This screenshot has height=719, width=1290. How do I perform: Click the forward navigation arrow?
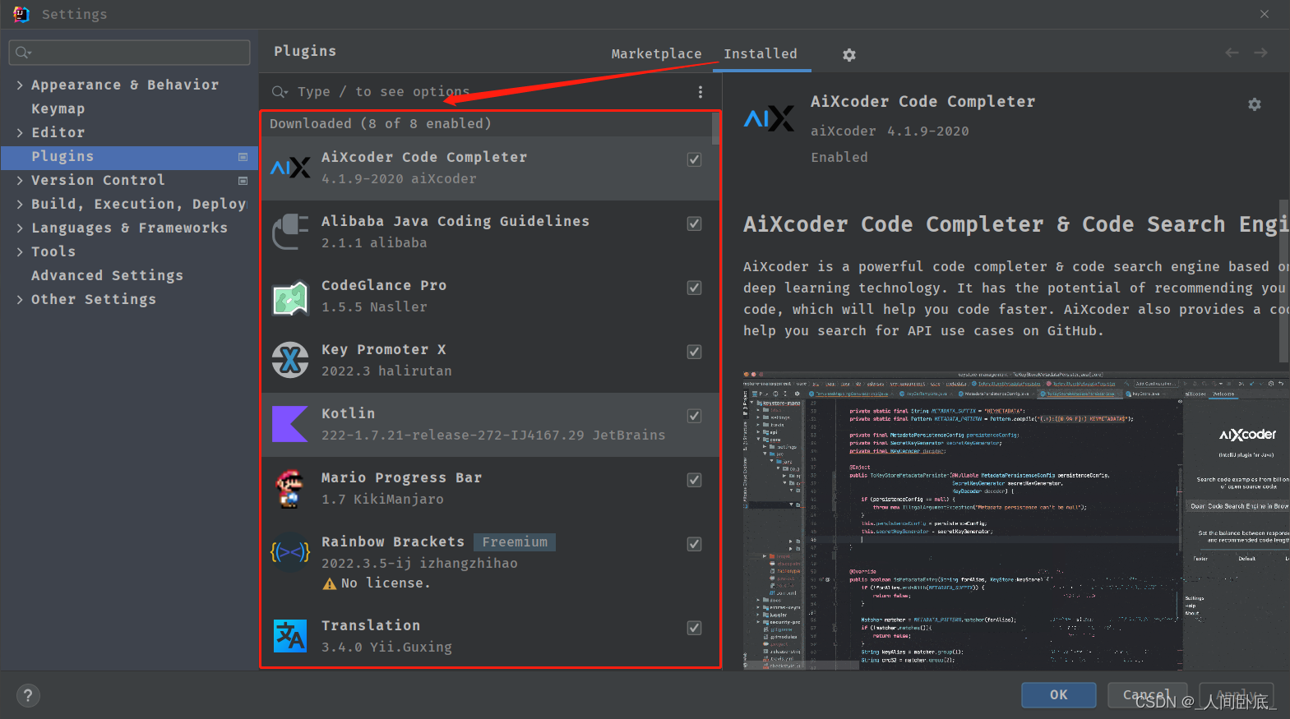[1260, 53]
